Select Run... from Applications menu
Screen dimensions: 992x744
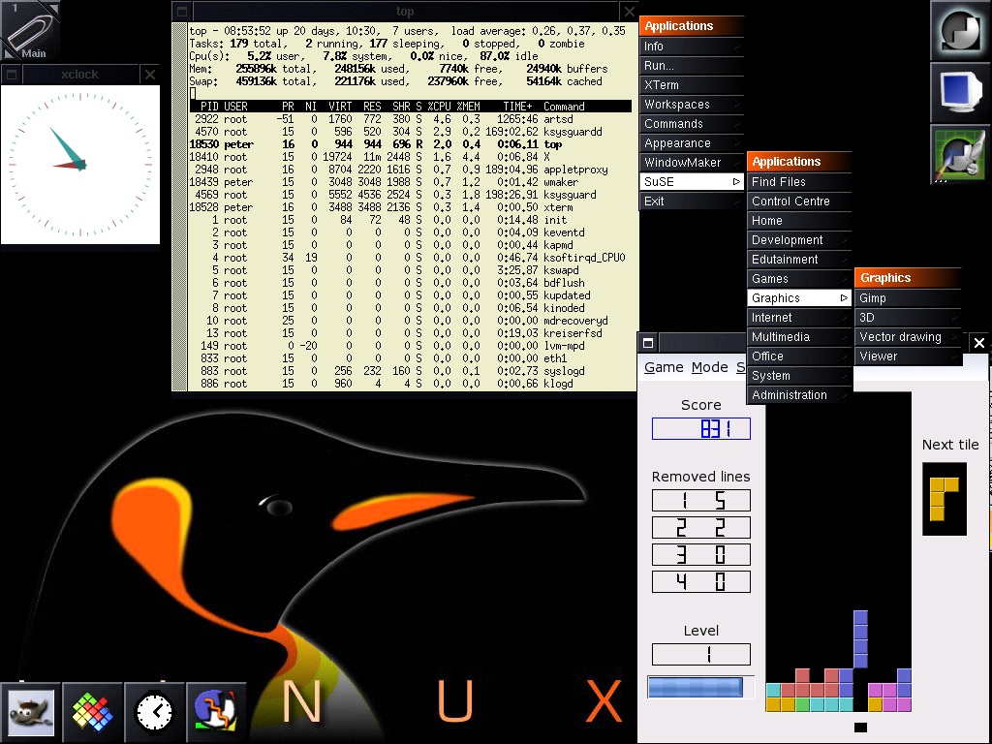(x=692, y=65)
